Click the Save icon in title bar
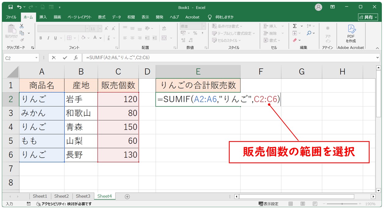 tap(11, 7)
